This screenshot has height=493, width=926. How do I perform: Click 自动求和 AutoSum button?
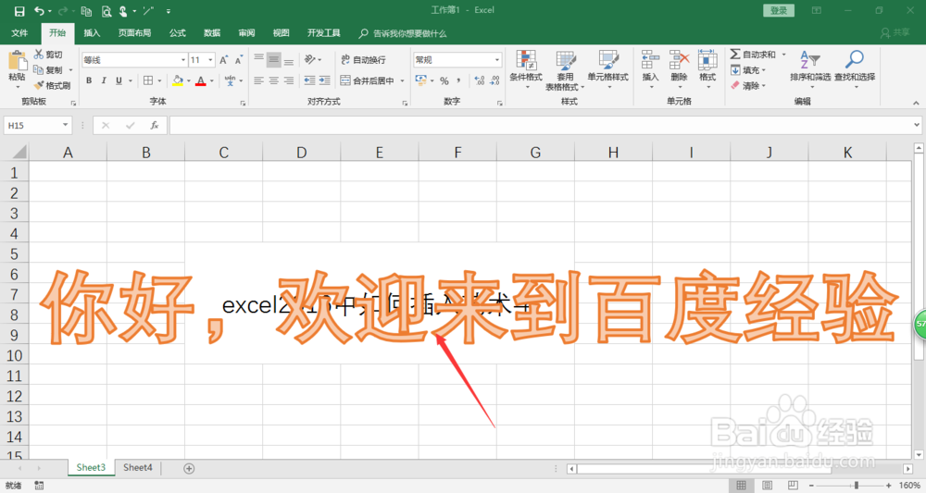pos(753,55)
